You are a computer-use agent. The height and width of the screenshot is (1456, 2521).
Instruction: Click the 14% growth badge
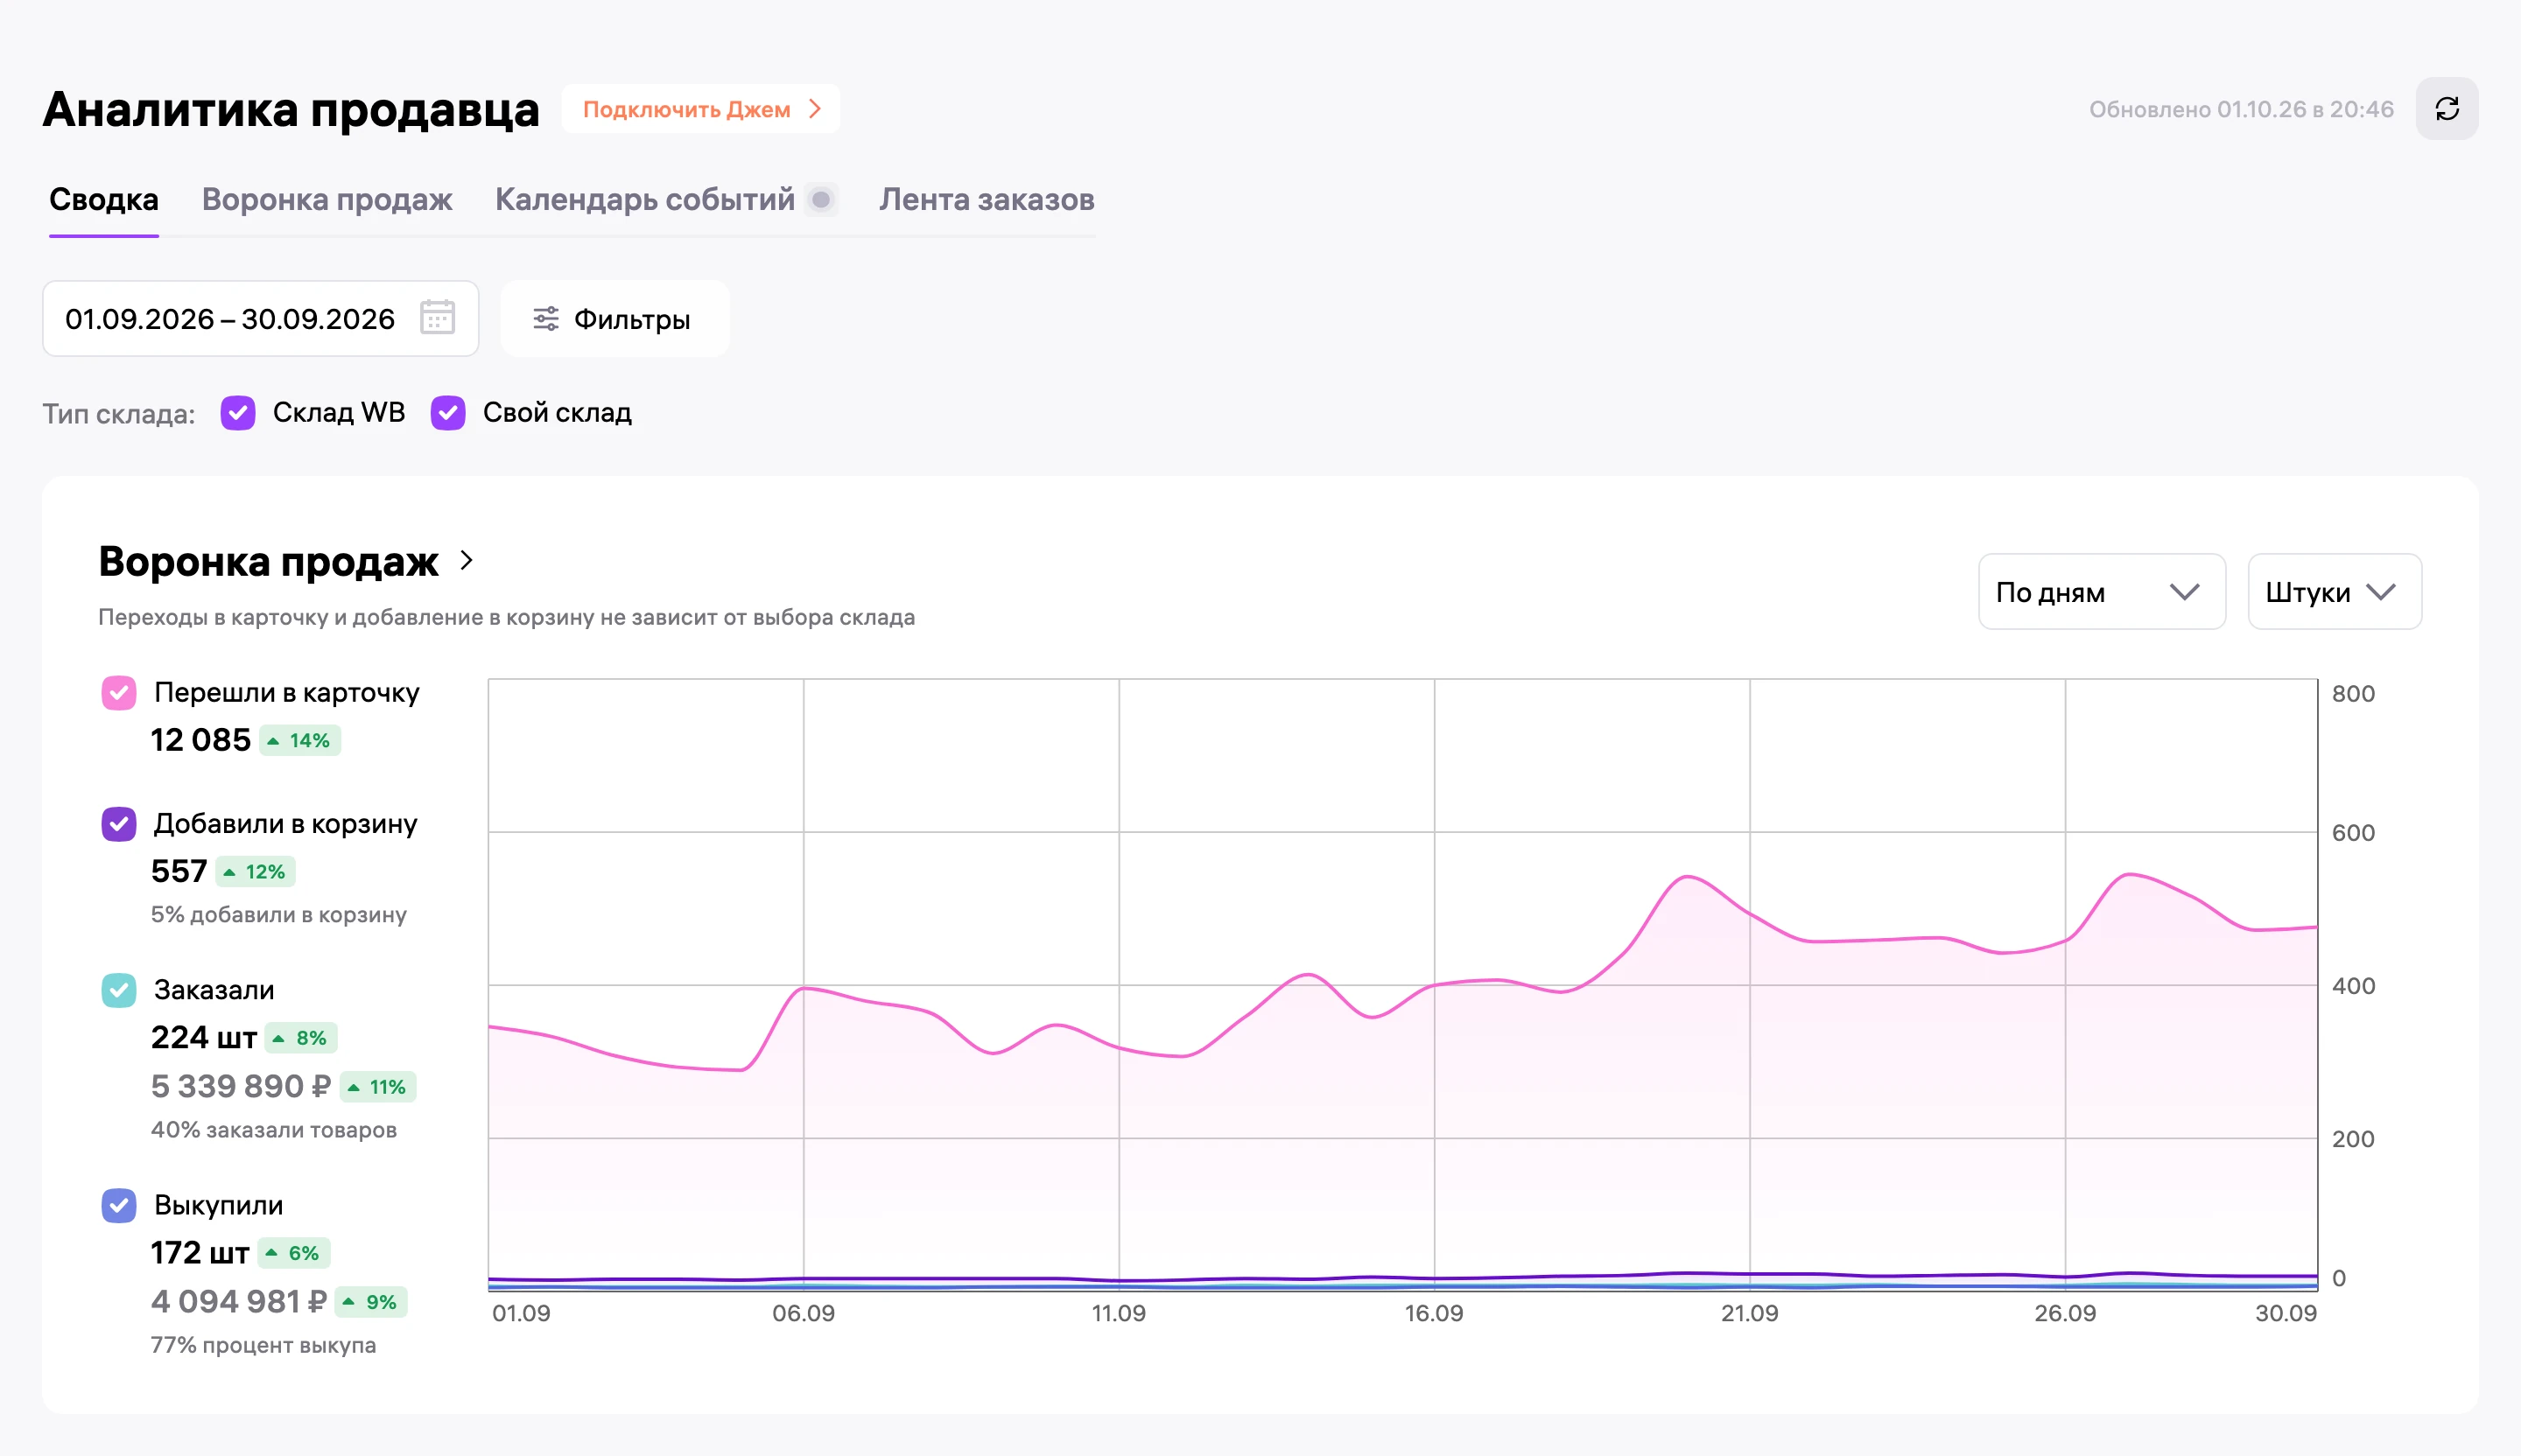300,741
